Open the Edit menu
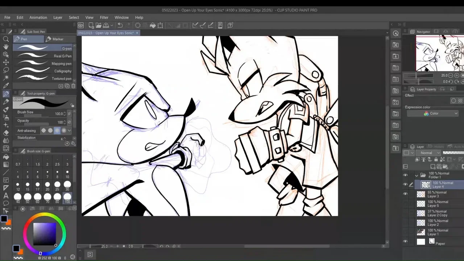Screen dimensions: 464x261 20,17
